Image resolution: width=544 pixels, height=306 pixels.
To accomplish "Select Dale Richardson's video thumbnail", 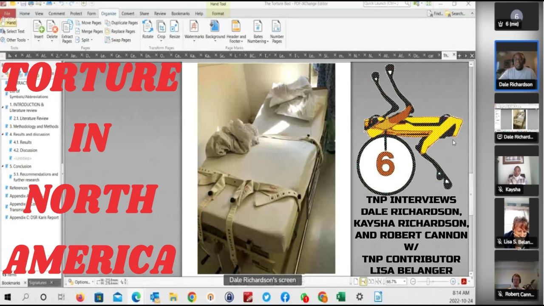I will (516, 66).
